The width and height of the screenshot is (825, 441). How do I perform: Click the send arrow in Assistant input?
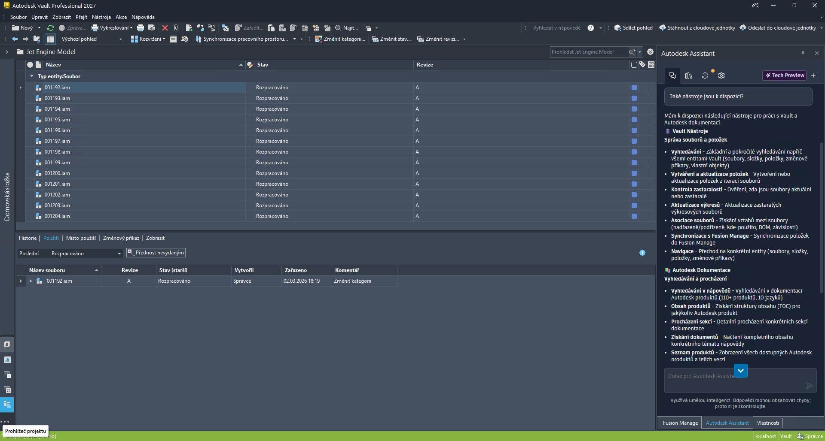[x=809, y=386]
